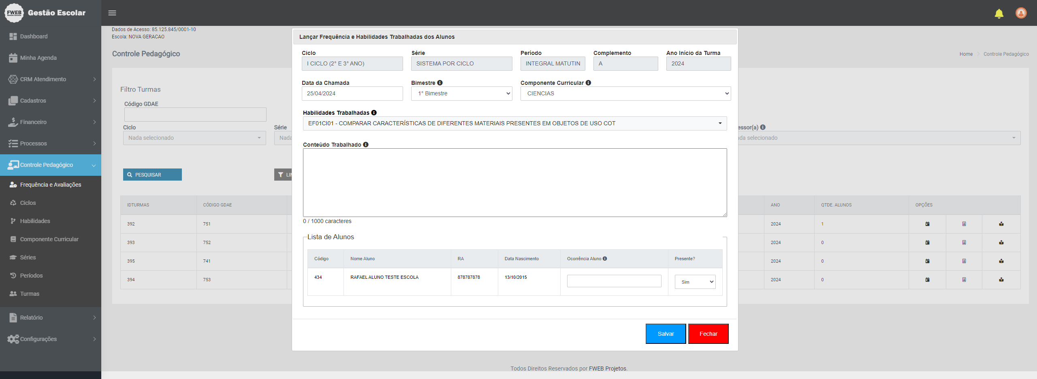Click the Ocorrência Aluno info icon
Image resolution: width=1037 pixels, height=379 pixels.
point(605,259)
